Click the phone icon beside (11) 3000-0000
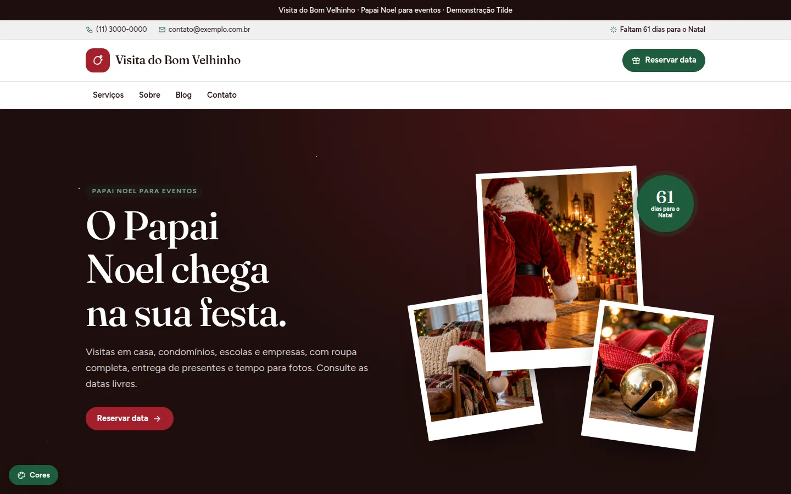The height and width of the screenshot is (494, 791). click(89, 30)
